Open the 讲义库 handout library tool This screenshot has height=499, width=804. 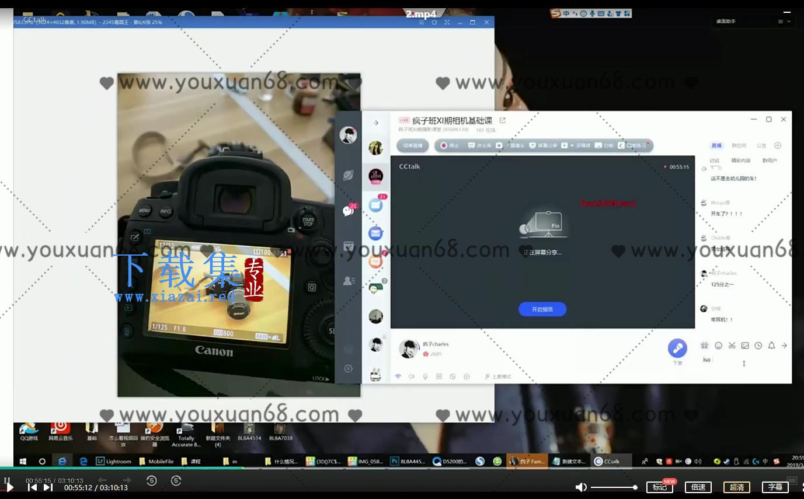(479, 145)
